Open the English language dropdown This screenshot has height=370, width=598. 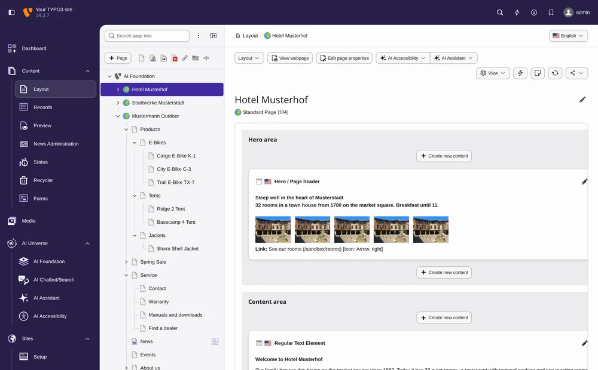pos(568,36)
